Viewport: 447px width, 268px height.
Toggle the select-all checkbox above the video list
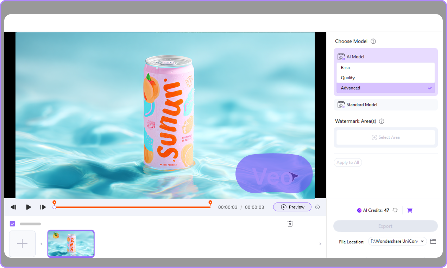12,224
